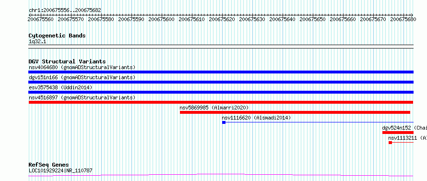Select the blue nsv4064680 variant bar

[221, 72]
